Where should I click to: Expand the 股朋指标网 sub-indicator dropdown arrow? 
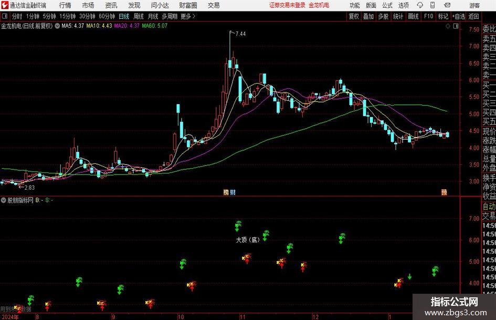click(x=4, y=200)
